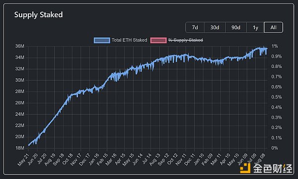
Task: Click the May 21 x-axis date
Action: 23,160
